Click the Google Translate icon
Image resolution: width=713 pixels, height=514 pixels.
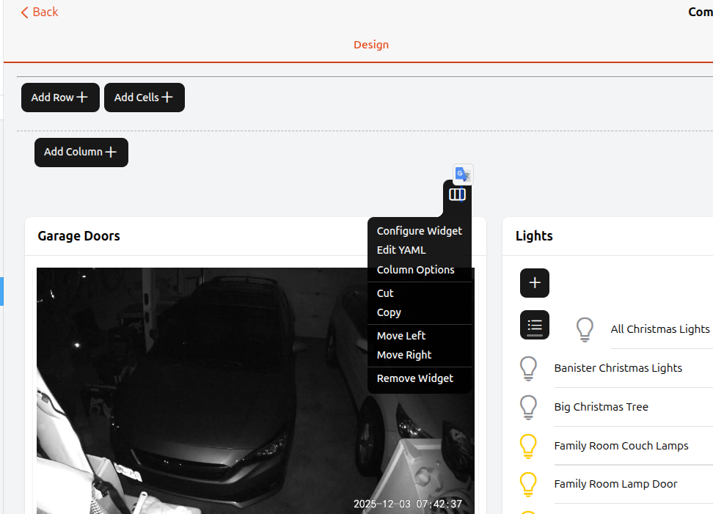tap(463, 174)
